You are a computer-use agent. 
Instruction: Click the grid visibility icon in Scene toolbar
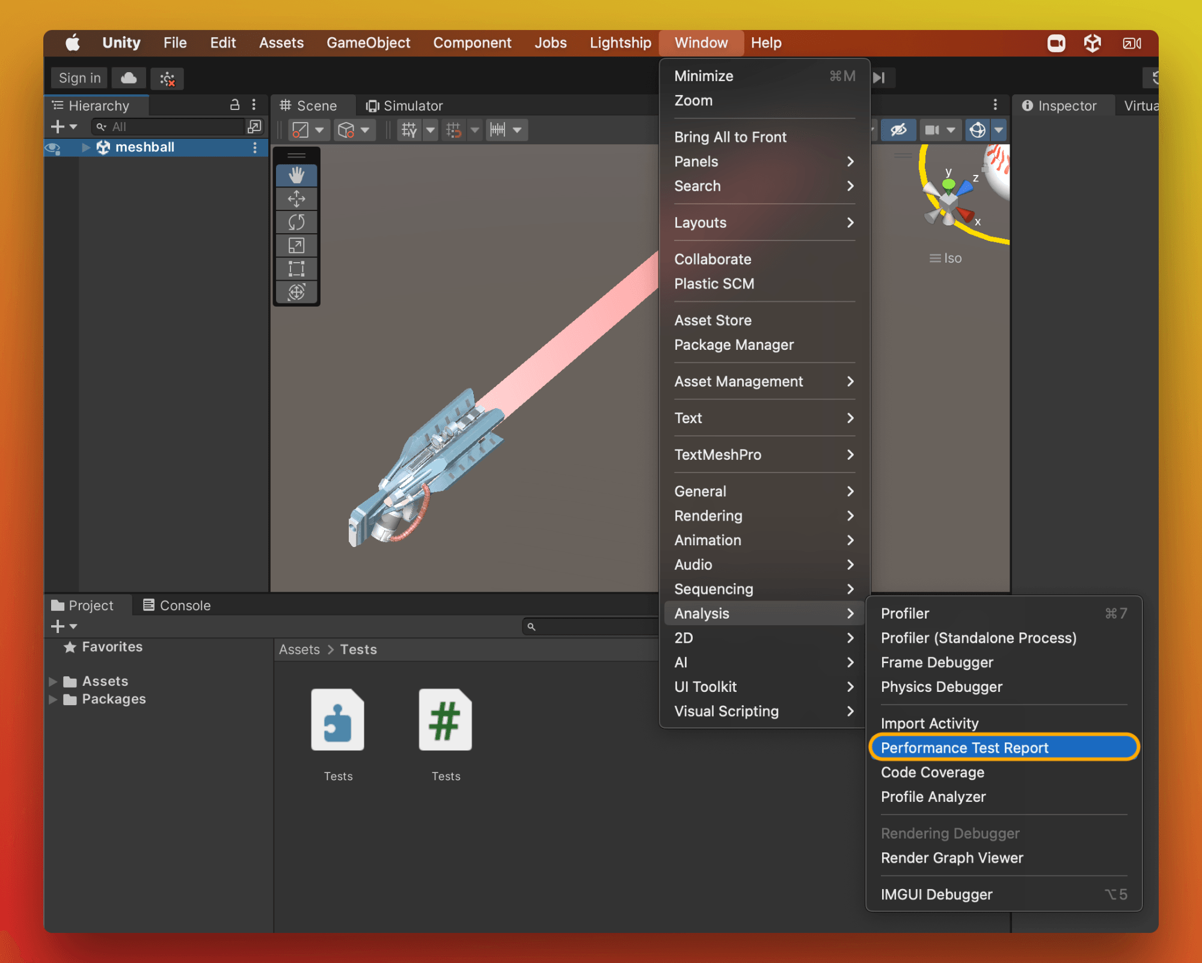(409, 129)
